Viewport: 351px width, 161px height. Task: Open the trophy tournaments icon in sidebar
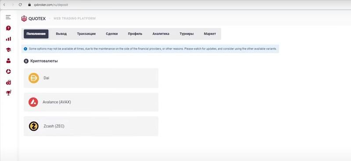click(8, 93)
